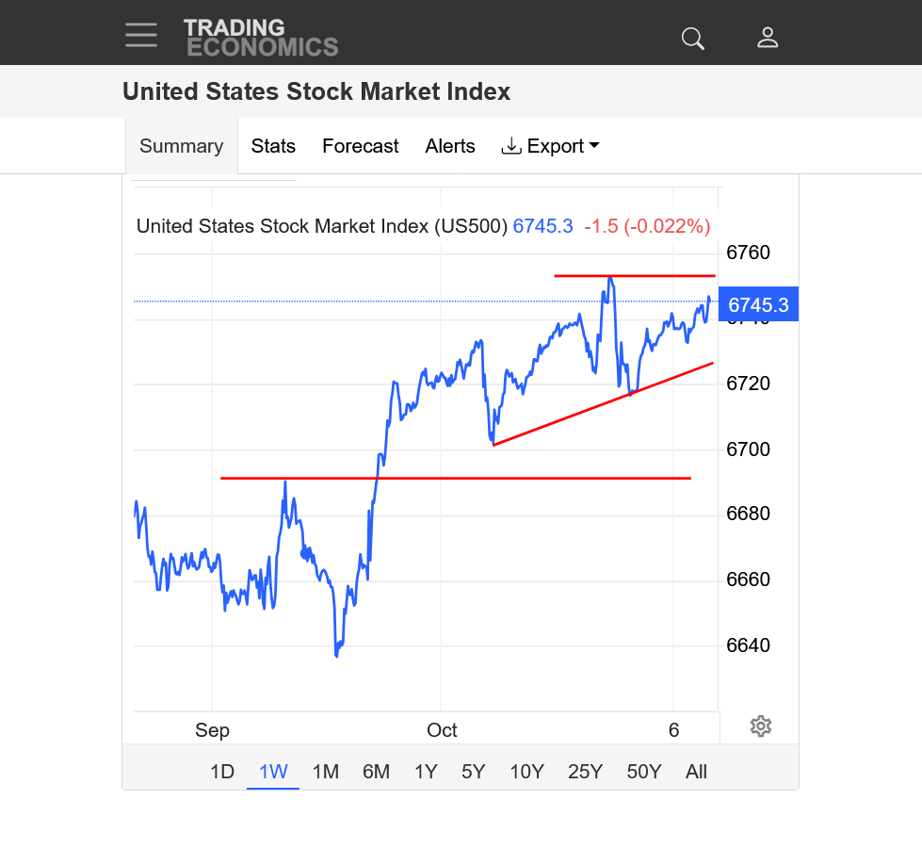
Task: Go to the Alerts tab
Action: pyautogui.click(x=450, y=146)
